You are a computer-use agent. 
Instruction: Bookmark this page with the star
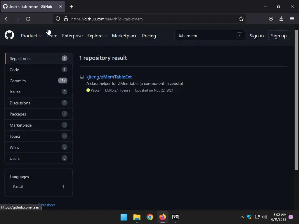(241, 19)
